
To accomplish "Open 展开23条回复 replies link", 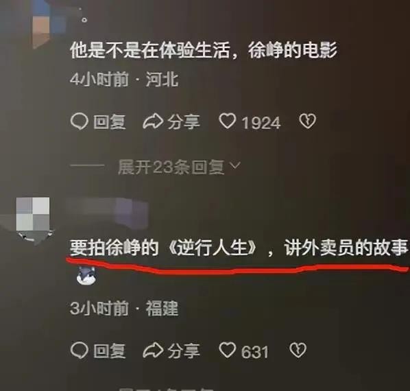I will (x=171, y=167).
